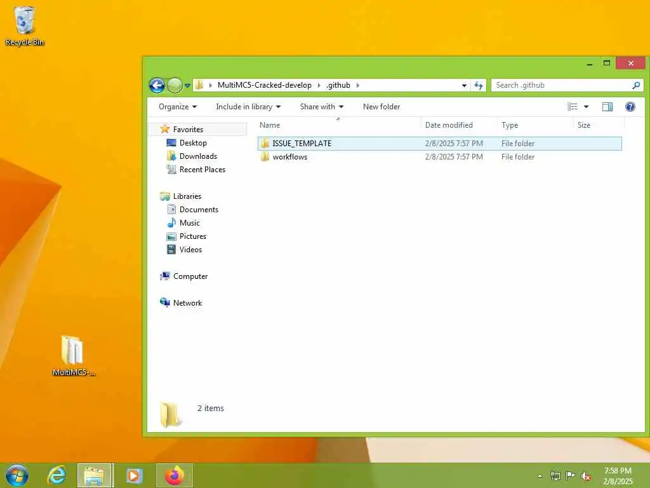Click the ISSUE_TEMPLATE folder icon
This screenshot has height=488, width=650.
(265, 144)
